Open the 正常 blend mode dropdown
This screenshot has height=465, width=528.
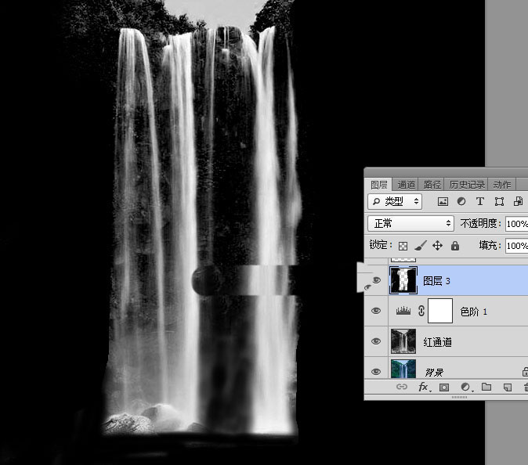click(x=410, y=223)
